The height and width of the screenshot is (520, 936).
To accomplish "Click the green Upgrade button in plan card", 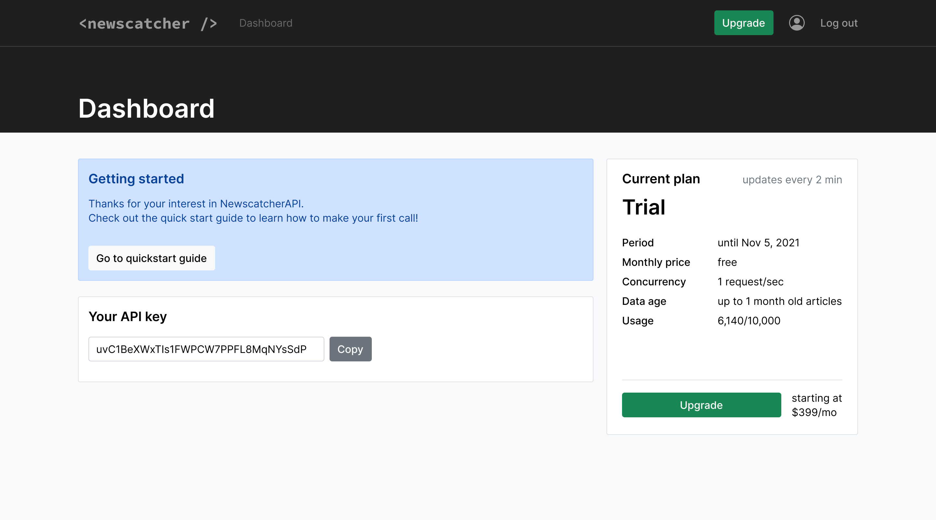I will [x=701, y=405].
